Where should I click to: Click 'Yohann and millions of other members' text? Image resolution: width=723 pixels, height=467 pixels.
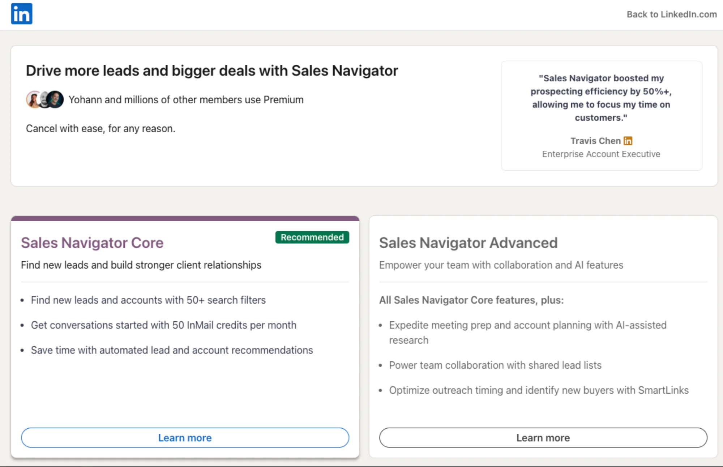[x=186, y=100]
